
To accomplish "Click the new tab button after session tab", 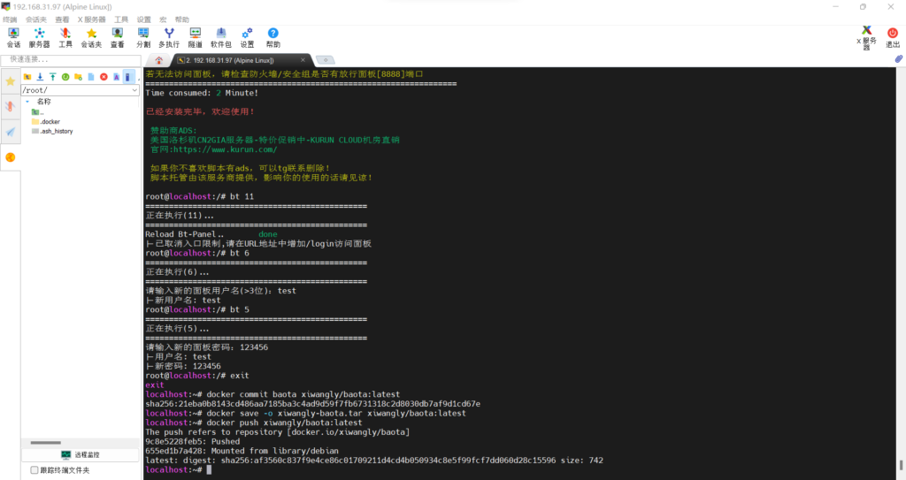I will pos(326,60).
